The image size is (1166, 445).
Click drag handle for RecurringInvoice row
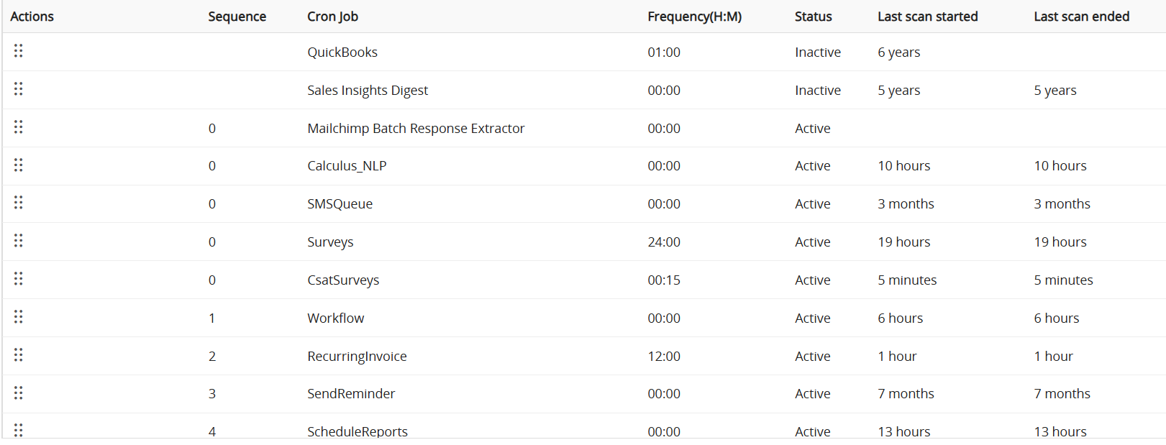coord(19,355)
